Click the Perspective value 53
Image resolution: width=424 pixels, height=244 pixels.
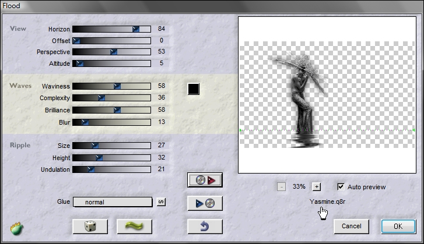coord(162,51)
